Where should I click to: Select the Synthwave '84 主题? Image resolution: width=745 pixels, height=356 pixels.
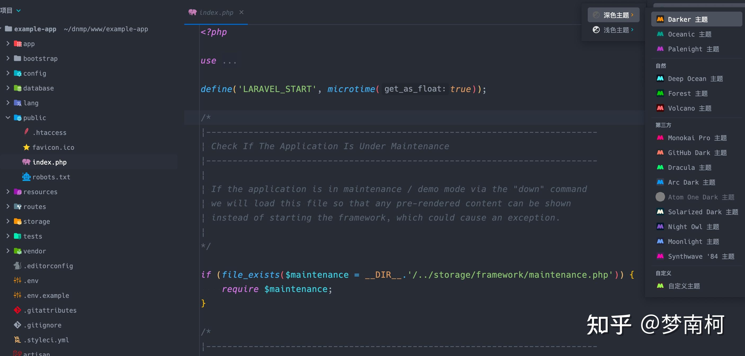point(694,256)
